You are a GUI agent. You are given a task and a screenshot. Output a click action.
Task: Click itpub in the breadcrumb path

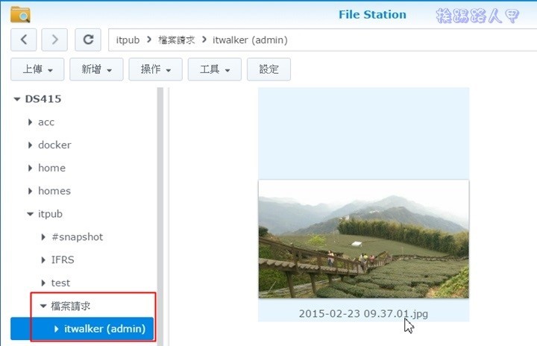pos(126,40)
